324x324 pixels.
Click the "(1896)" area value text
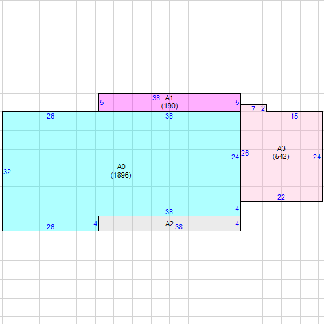pos(121,175)
